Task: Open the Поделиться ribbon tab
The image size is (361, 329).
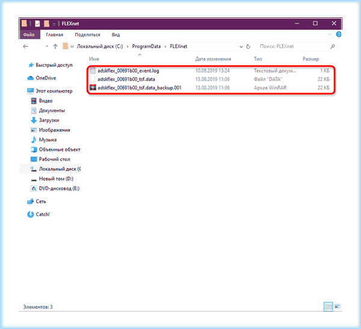Action: click(87, 35)
